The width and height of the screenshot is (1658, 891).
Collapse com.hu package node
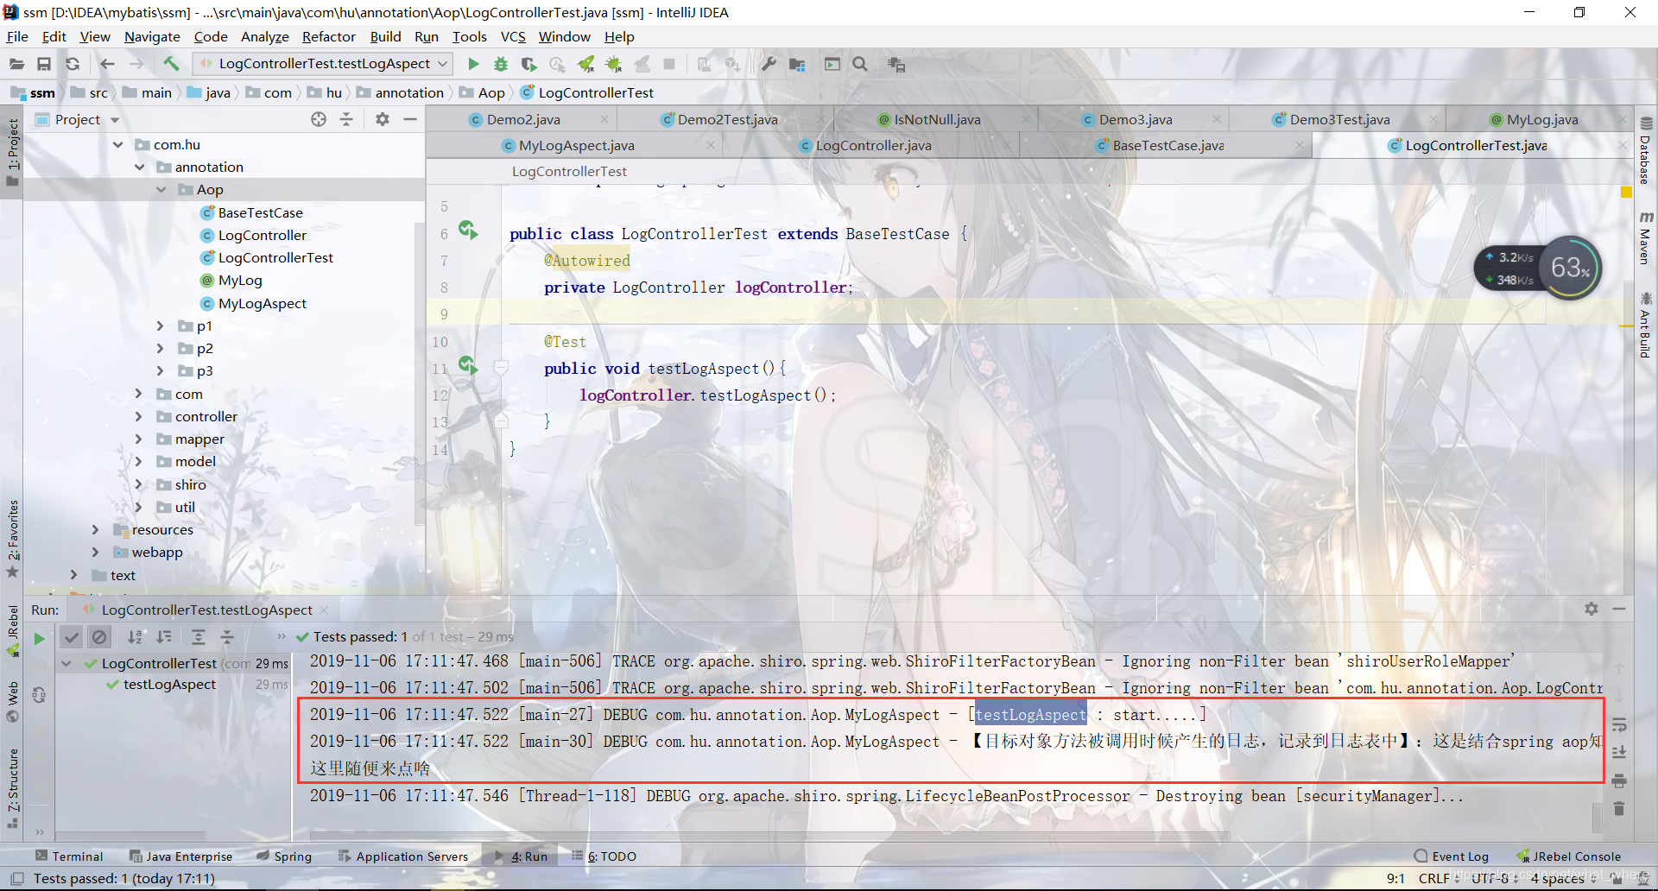[117, 144]
